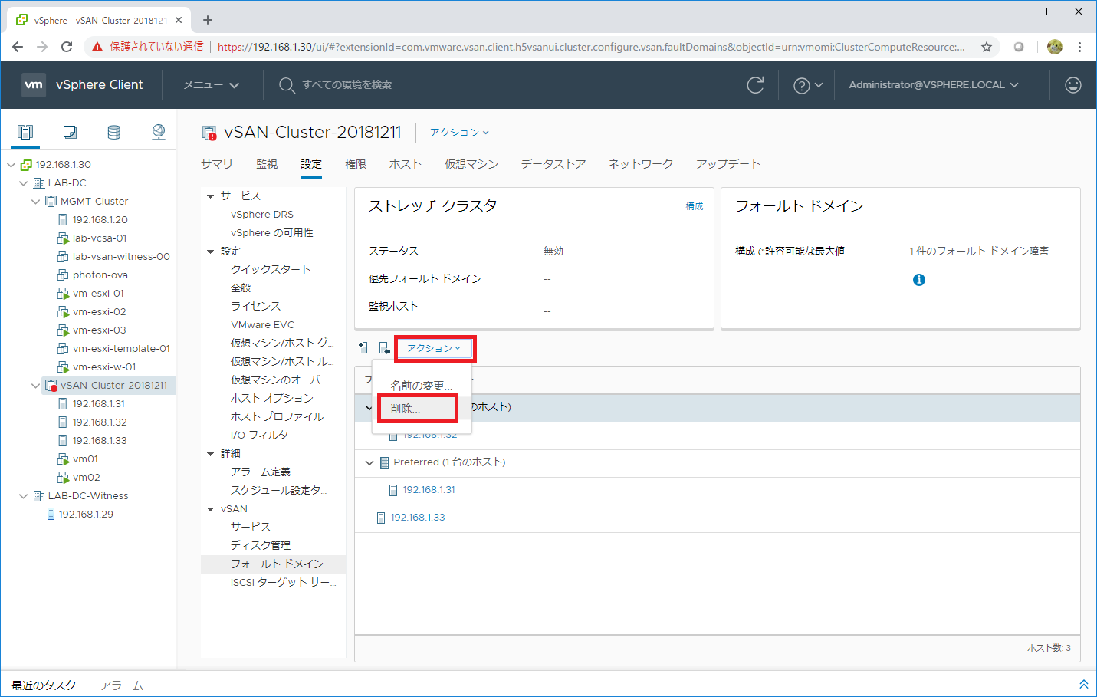This screenshot has height=697, width=1097.
Task: Click the smiley feedback icon
Action: (1073, 85)
